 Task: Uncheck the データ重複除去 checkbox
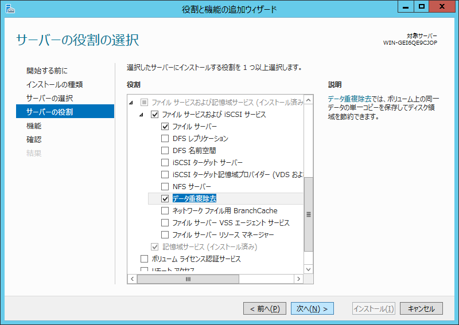click(165, 198)
